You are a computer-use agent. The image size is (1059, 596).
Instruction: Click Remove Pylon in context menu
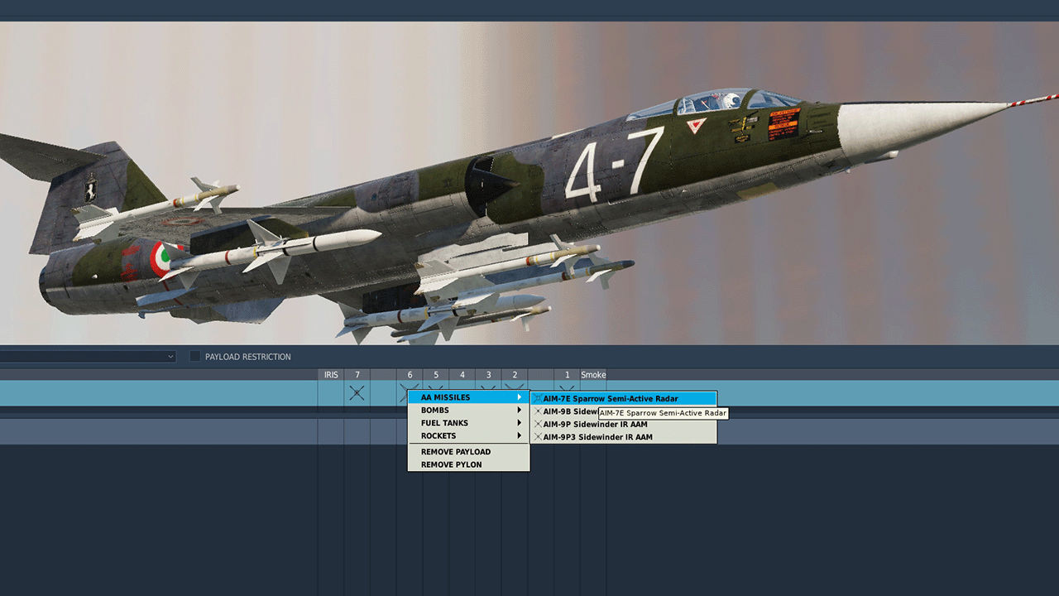[452, 464]
